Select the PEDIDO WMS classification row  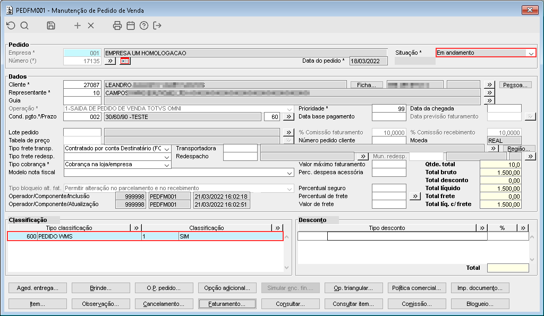[x=146, y=236]
